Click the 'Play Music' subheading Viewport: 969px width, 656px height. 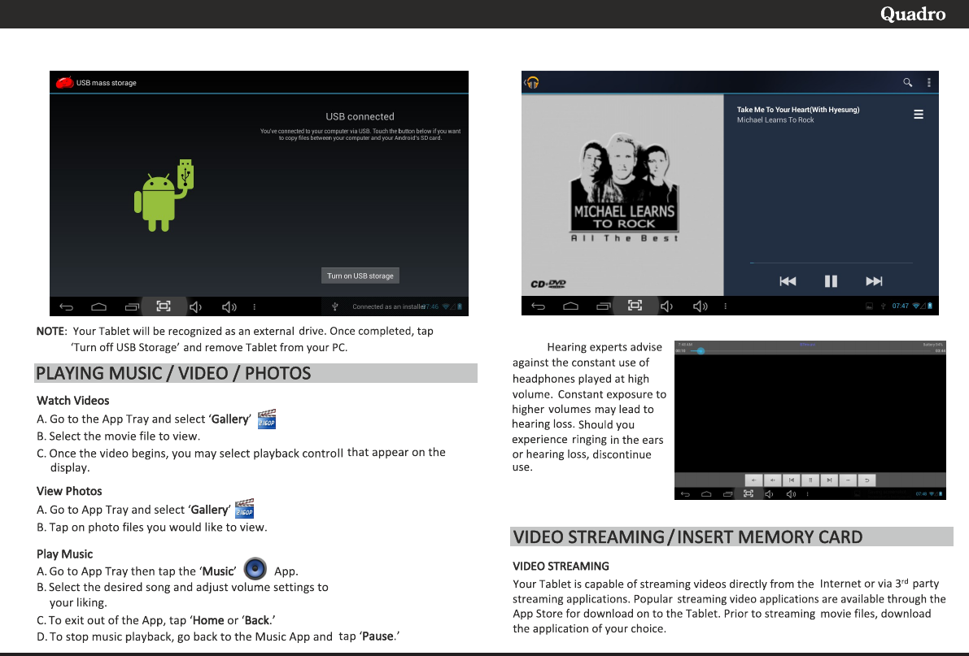[65, 554]
